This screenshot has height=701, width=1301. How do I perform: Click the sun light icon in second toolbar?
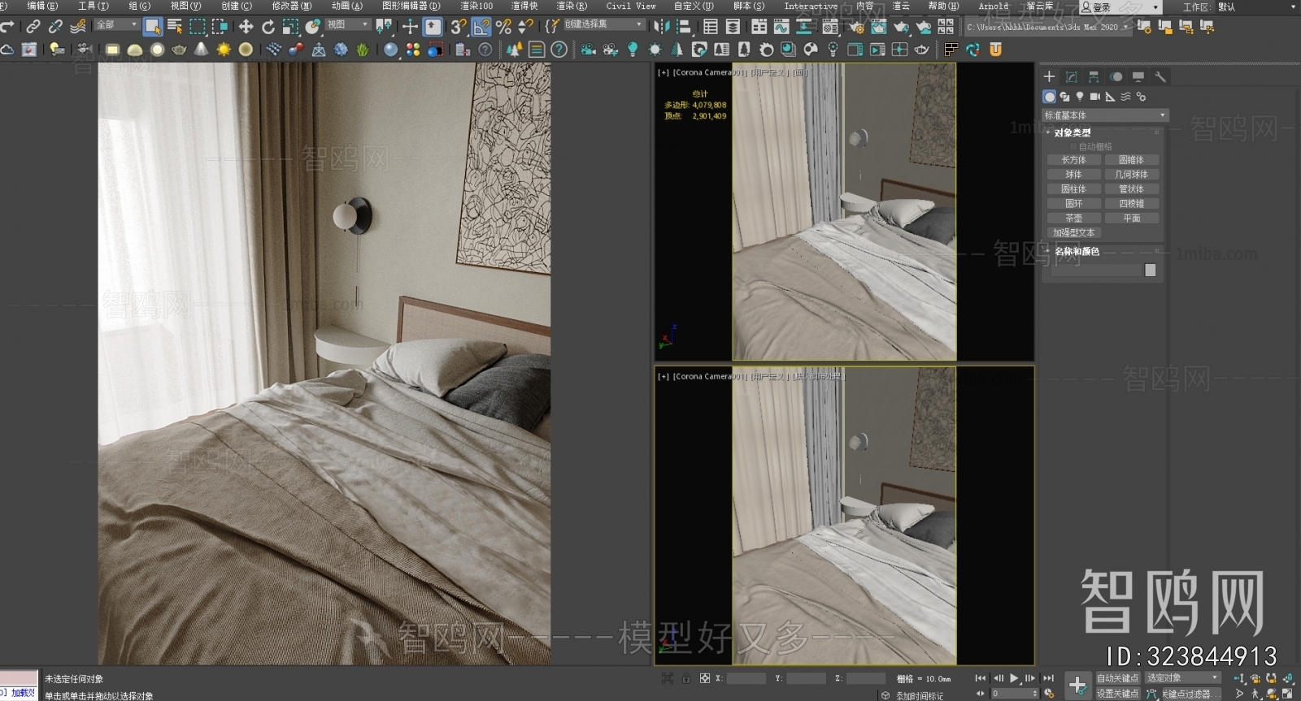(224, 50)
